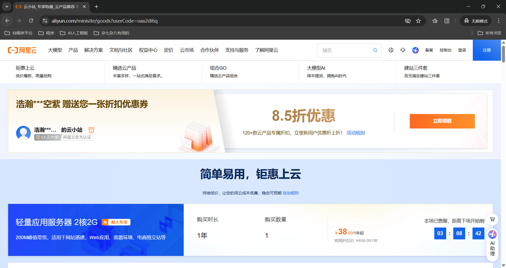The width and height of the screenshot is (506, 268).
Task: Click the L1.云大使 badge
Action: click(x=47, y=137)
